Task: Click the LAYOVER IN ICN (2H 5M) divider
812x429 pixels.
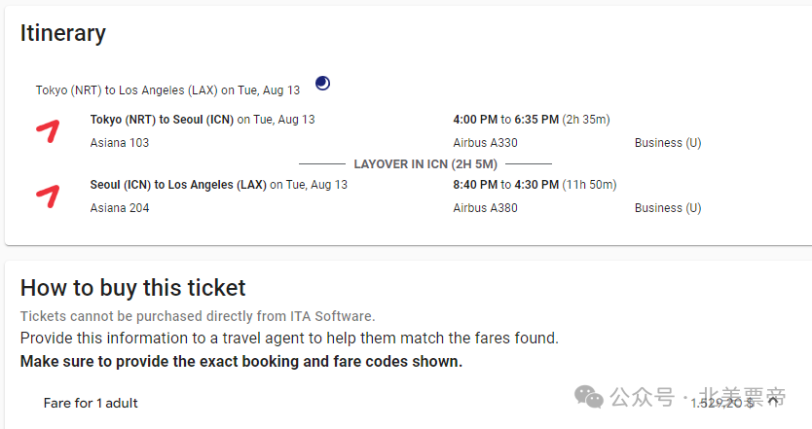Action: [x=425, y=164]
